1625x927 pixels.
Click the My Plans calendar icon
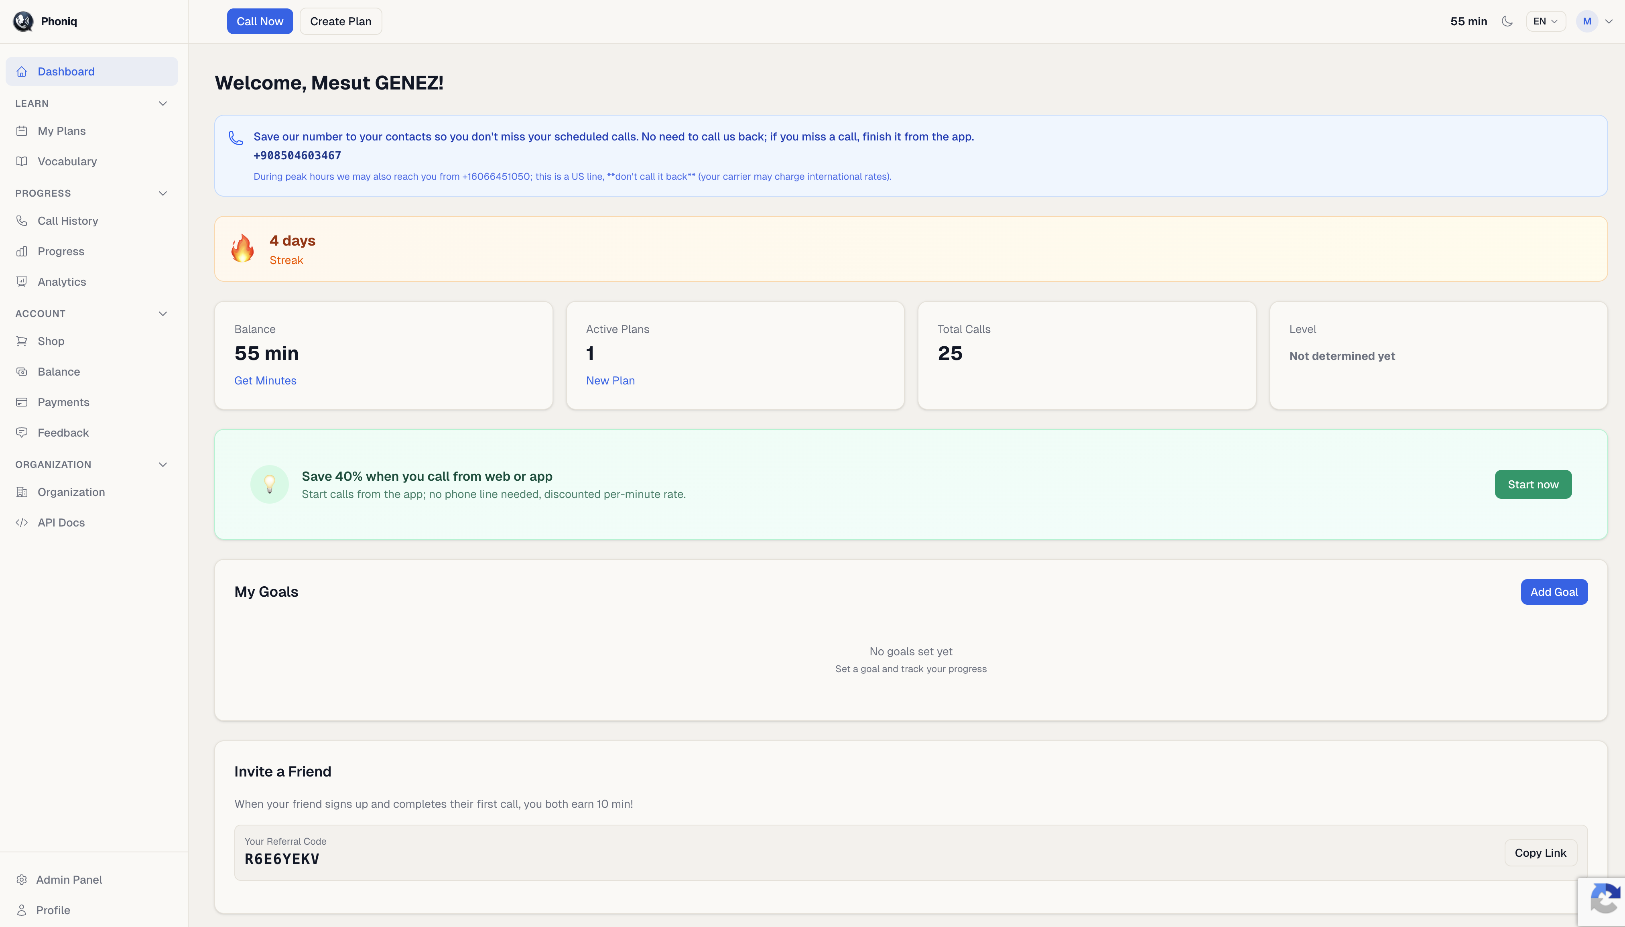(x=22, y=130)
